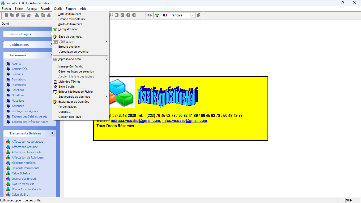Open the Aide menu
The width and height of the screenshot is (361, 203).
point(83,9)
